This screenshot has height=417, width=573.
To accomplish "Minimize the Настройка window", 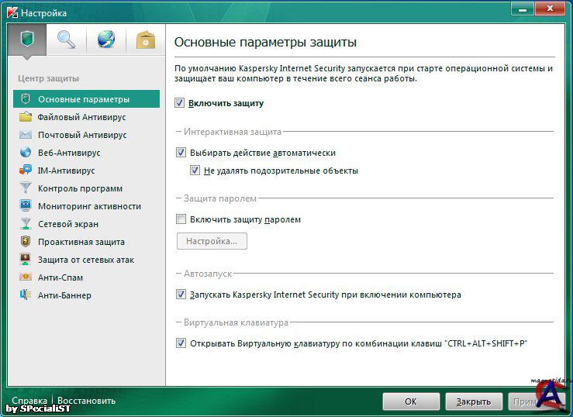I will point(523,9).
